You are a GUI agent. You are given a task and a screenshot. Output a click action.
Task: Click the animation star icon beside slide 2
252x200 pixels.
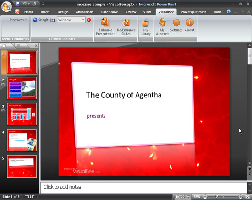coord(3,84)
